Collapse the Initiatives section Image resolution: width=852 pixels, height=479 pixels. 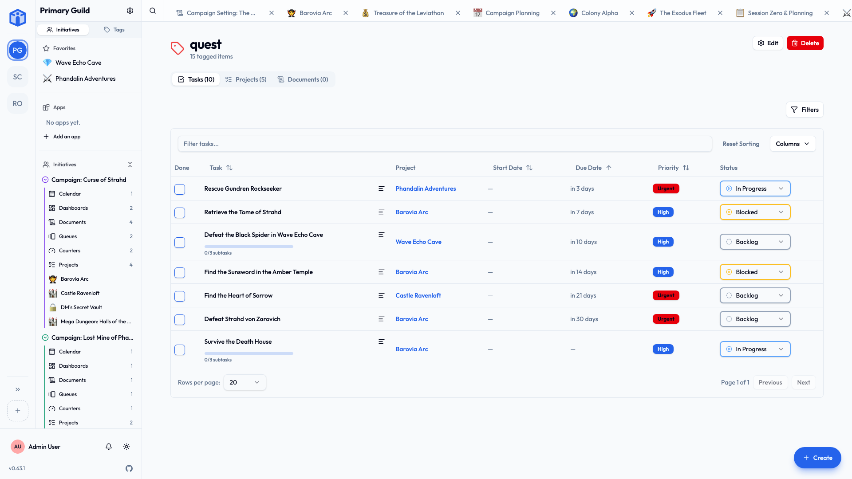click(x=130, y=165)
